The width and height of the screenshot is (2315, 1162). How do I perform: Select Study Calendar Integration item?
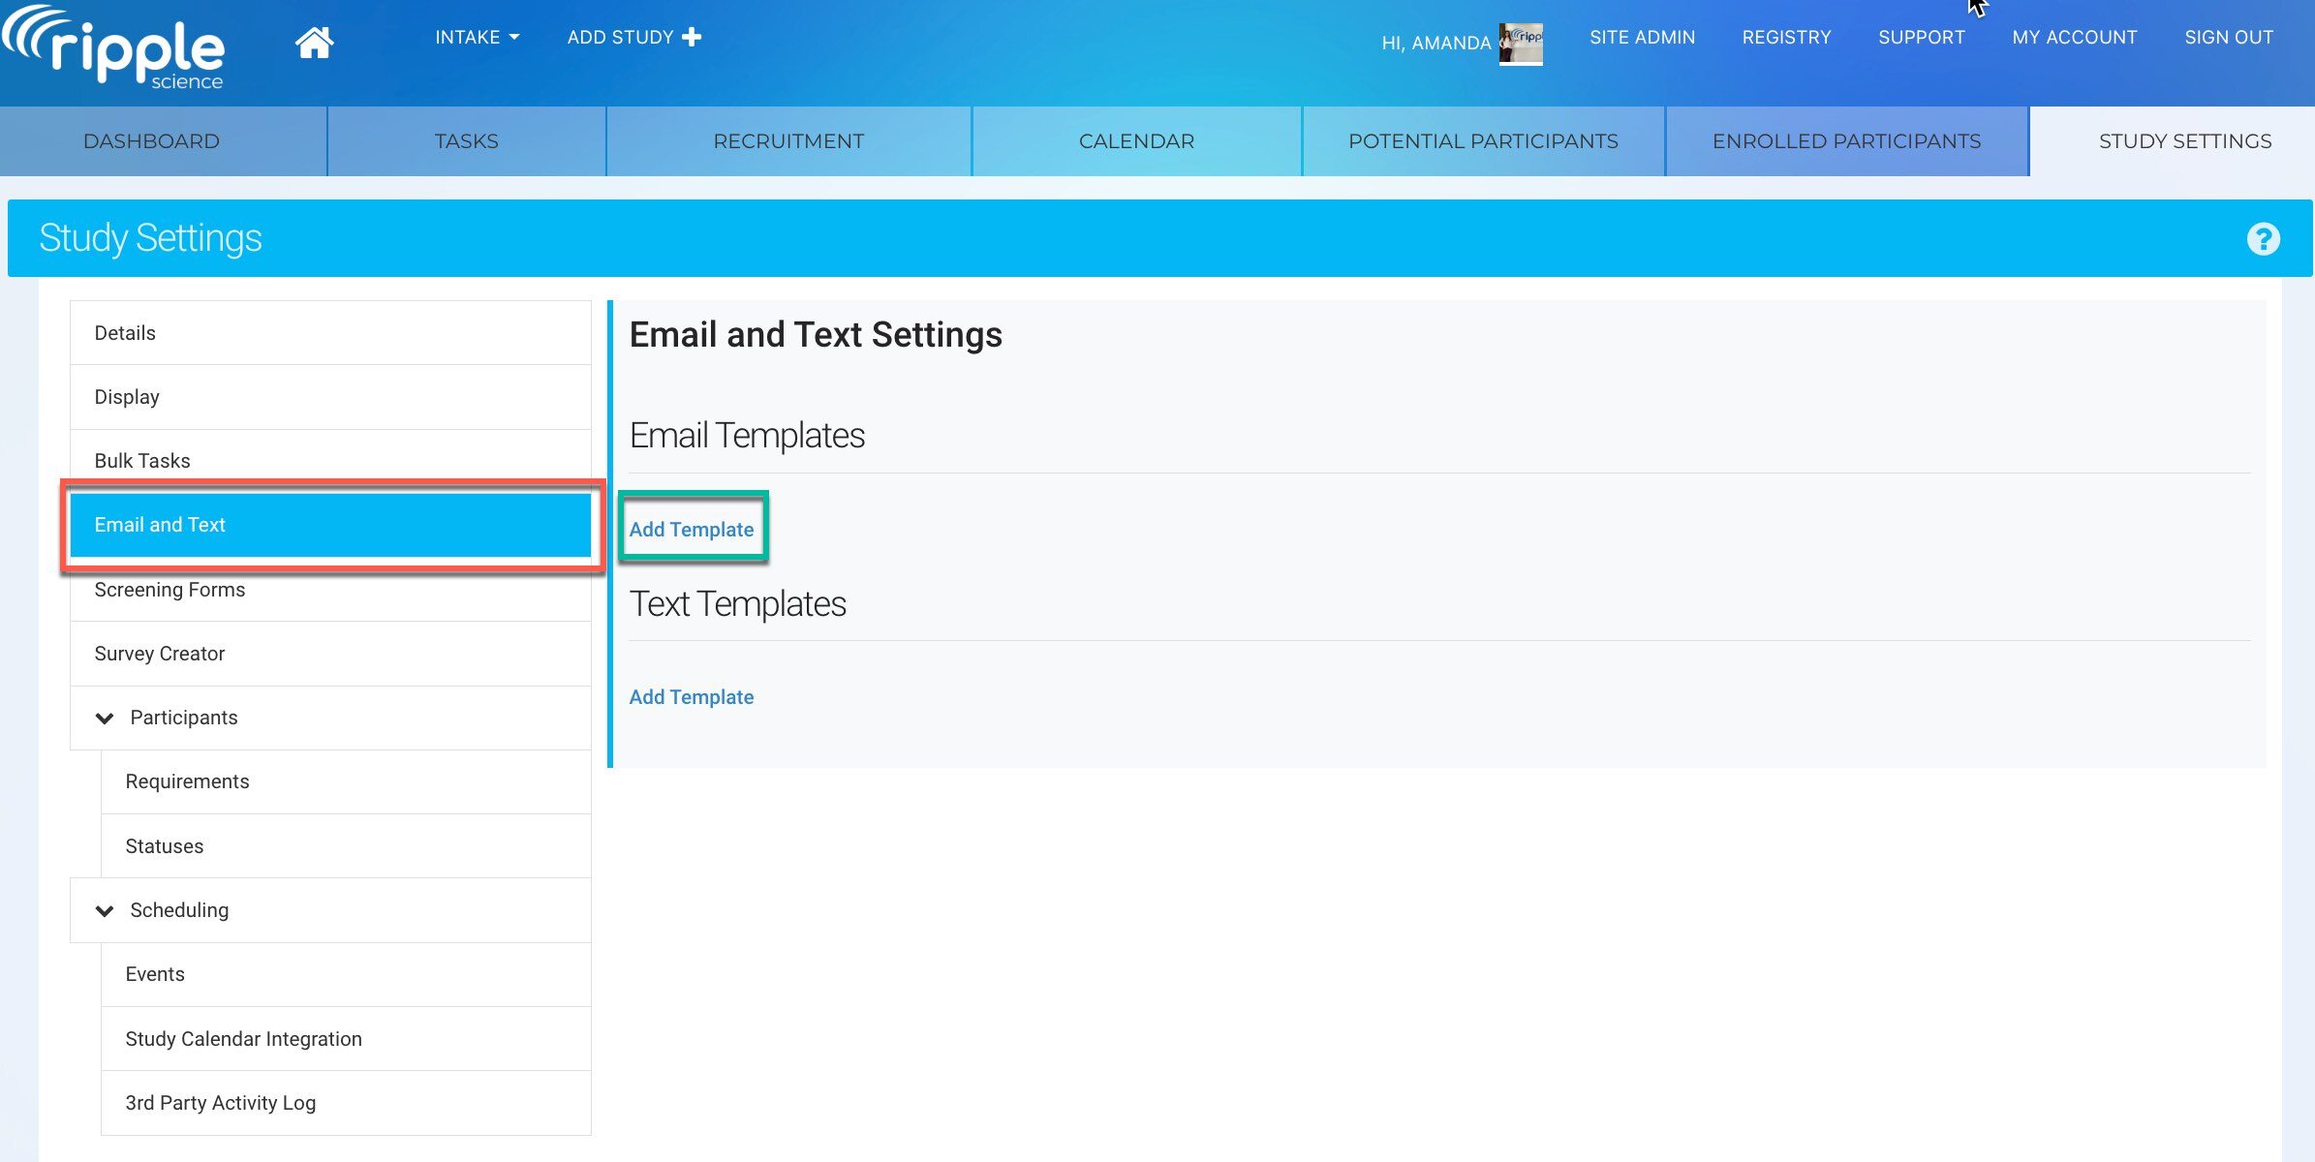click(x=243, y=1039)
